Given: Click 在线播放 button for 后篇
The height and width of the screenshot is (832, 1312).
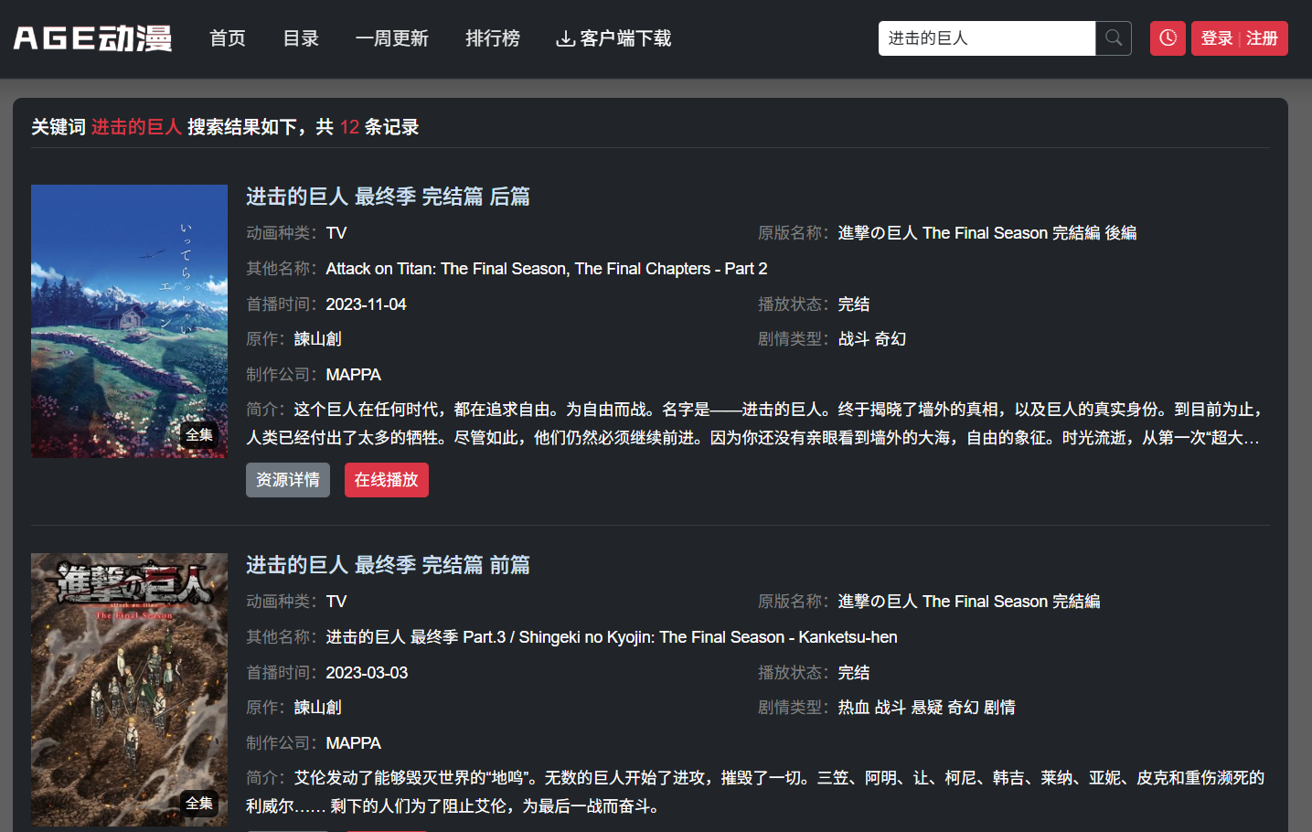Looking at the screenshot, I should click(386, 480).
